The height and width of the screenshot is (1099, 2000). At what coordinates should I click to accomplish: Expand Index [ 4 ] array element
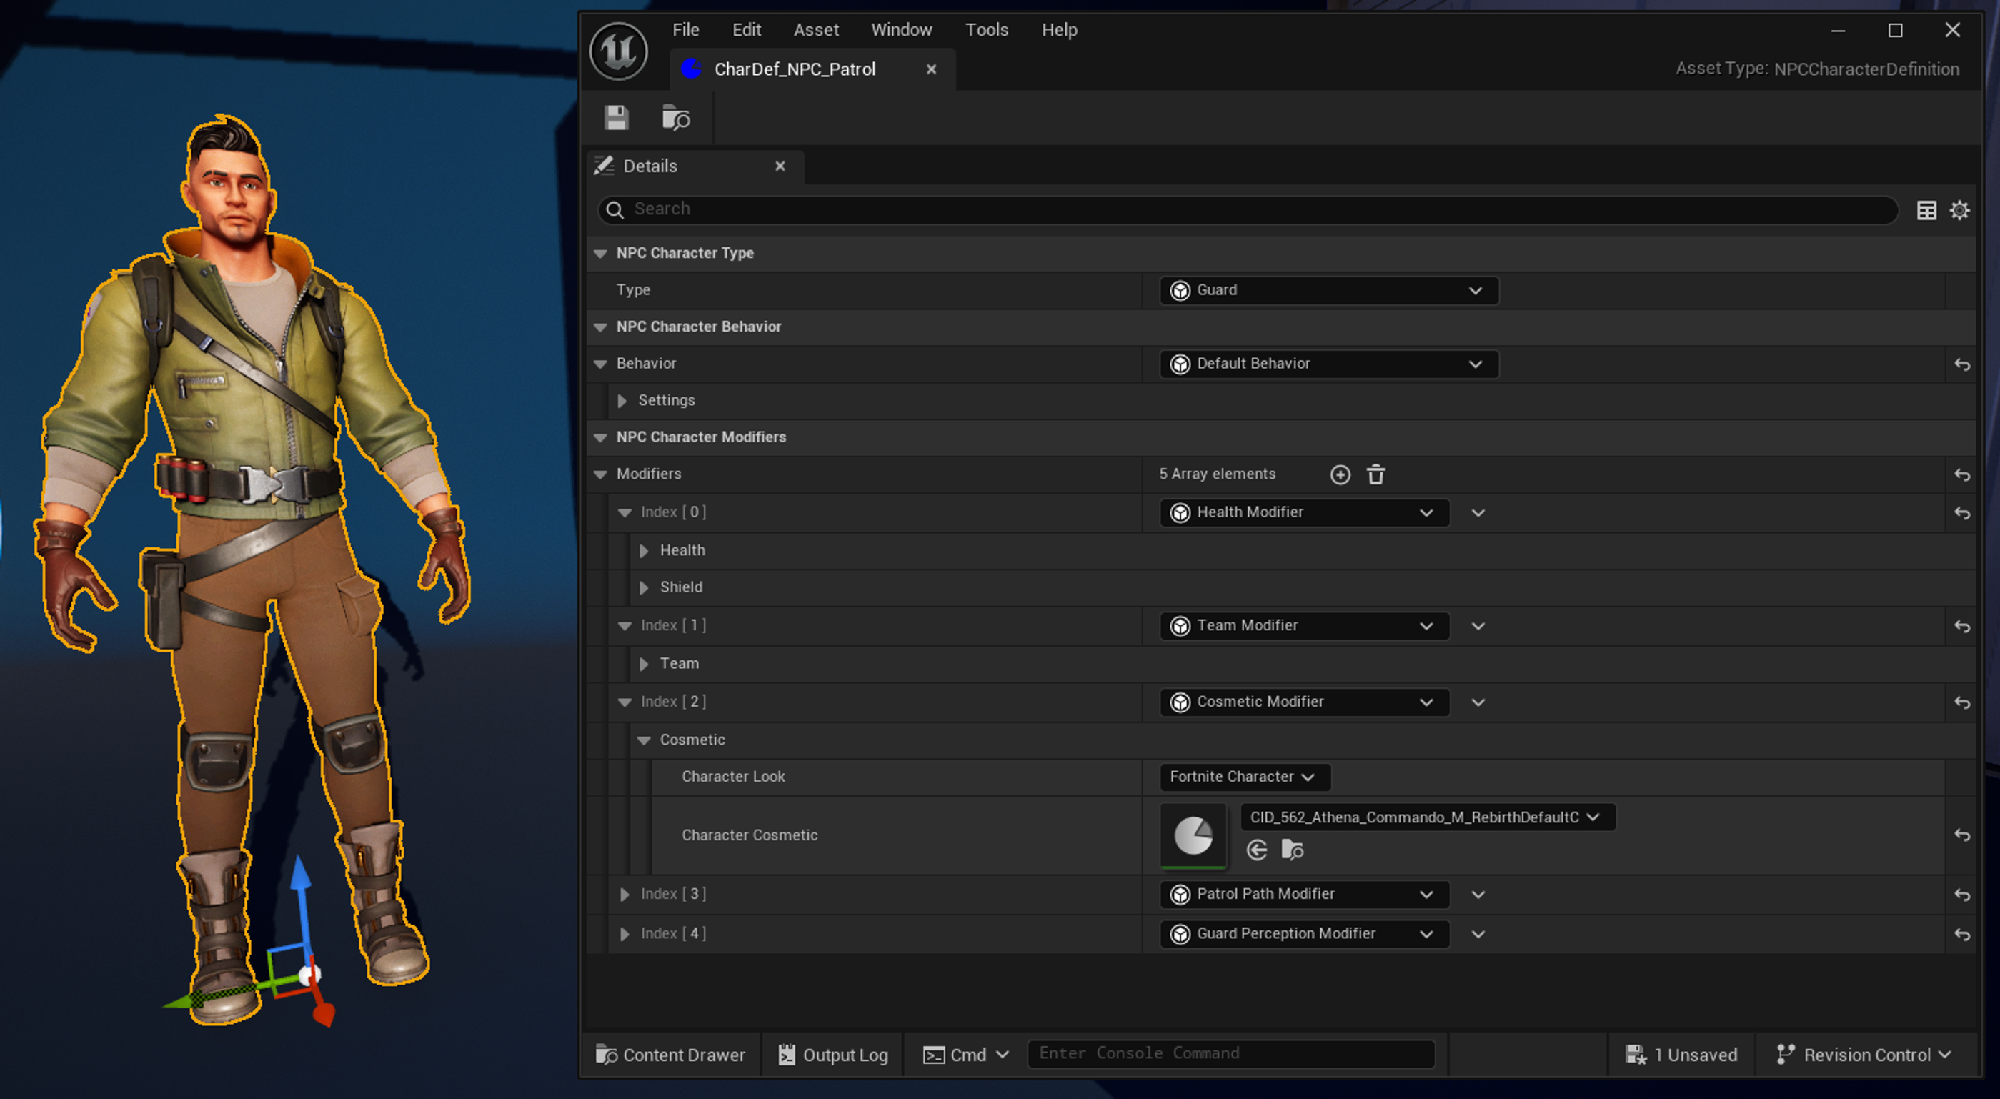click(x=625, y=935)
